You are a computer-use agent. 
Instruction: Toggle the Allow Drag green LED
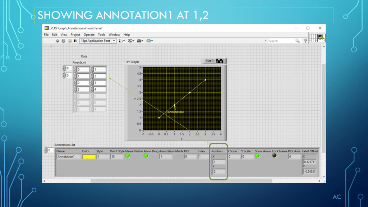(146, 156)
